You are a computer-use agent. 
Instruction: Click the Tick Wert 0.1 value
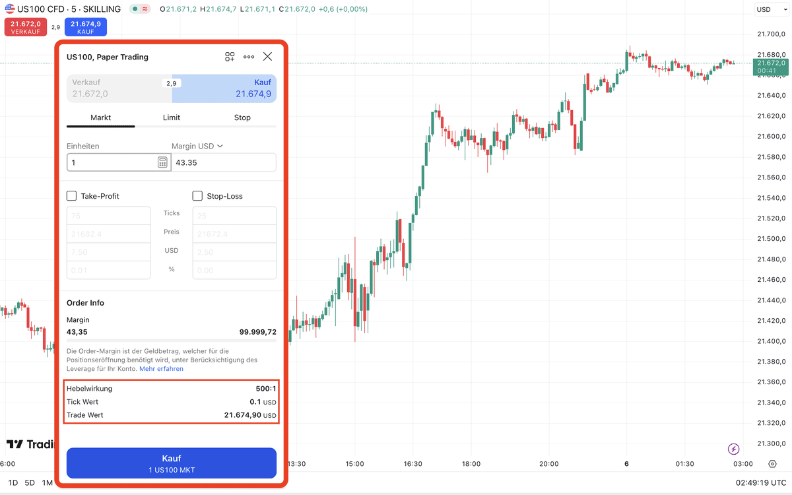point(263,402)
